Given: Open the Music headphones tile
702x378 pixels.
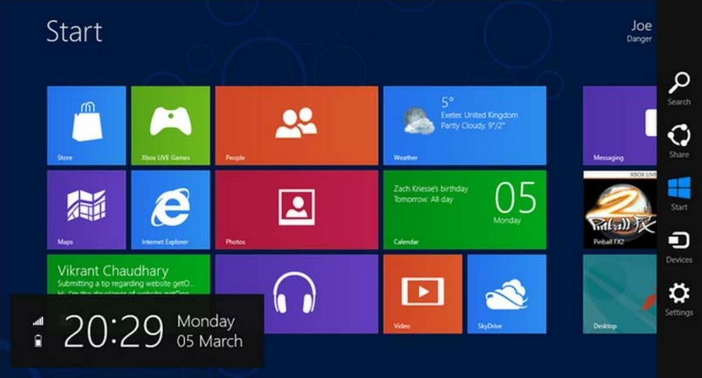Looking at the screenshot, I should click(296, 294).
